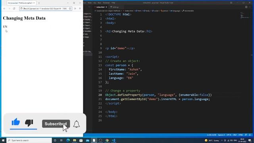Change the HTML language mode in status bar
This screenshot has height=143, width=254.
241,135
